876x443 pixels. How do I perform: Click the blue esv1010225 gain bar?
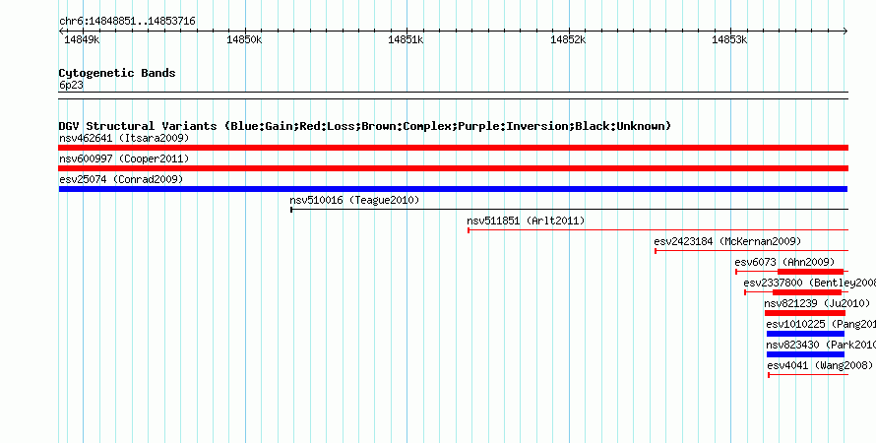[805, 334]
